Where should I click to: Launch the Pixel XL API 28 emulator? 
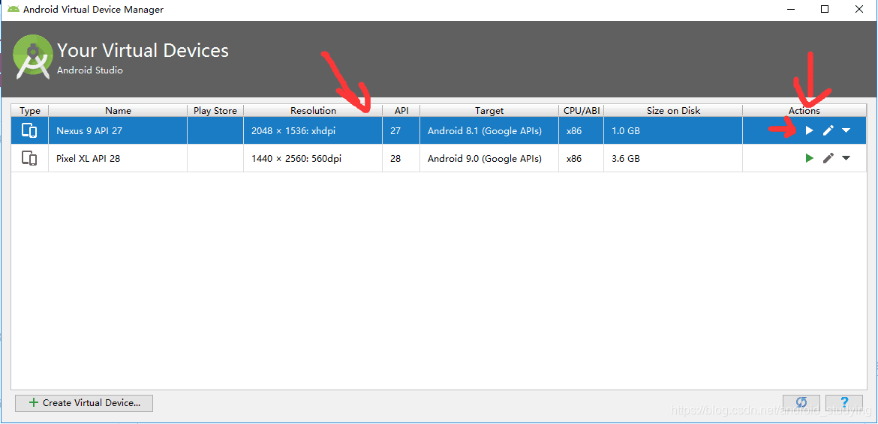click(809, 158)
